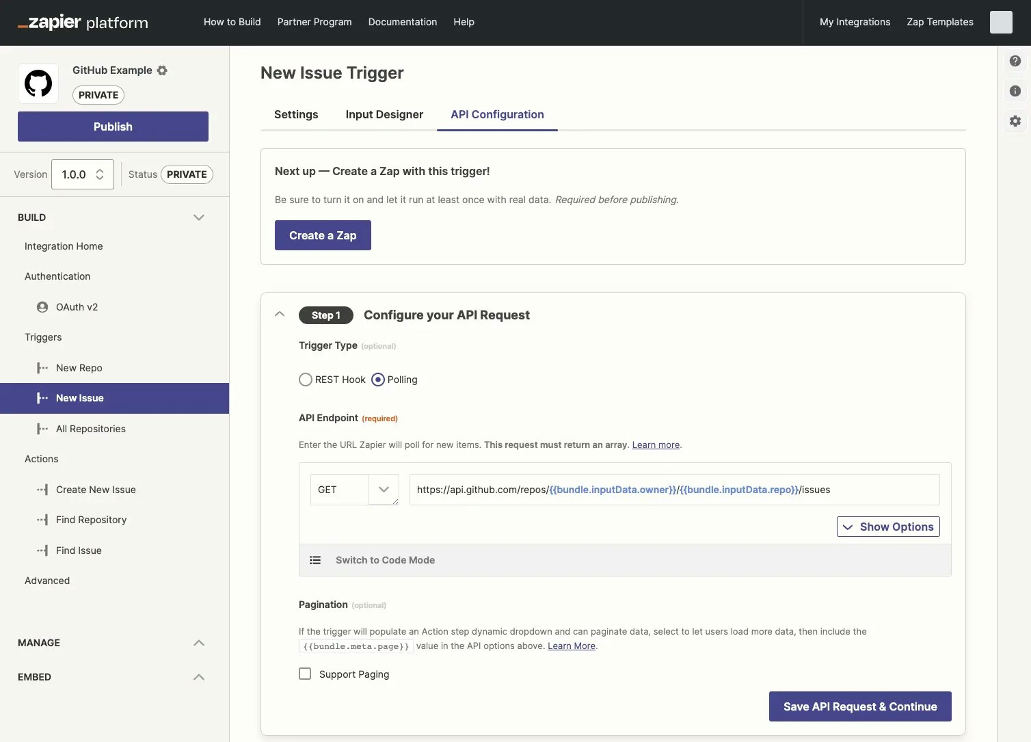Open the right sidebar gear settings icon
Viewport: 1031px width, 742px height.
coord(1015,121)
